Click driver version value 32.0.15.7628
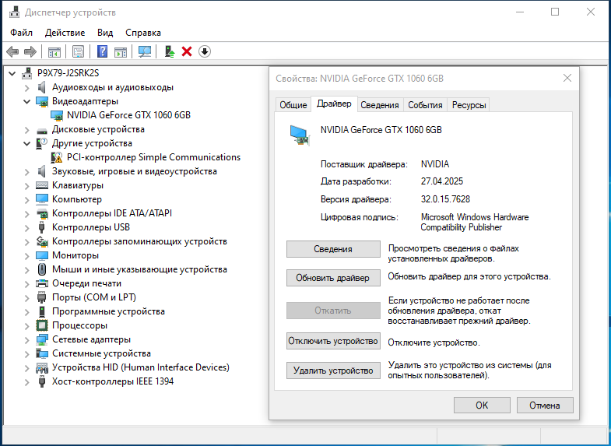Screen dimensions: 611x446 coord(445,199)
